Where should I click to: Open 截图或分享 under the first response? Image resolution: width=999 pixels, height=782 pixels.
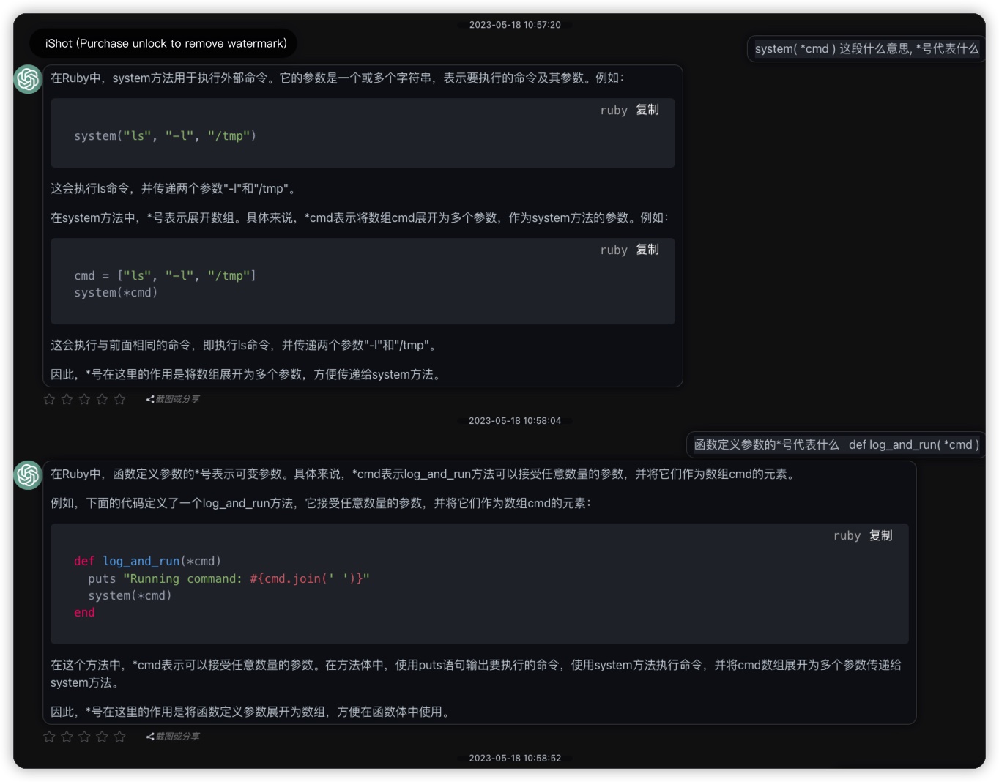click(x=173, y=399)
